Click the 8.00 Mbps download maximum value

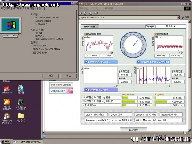[x=145, y=101]
